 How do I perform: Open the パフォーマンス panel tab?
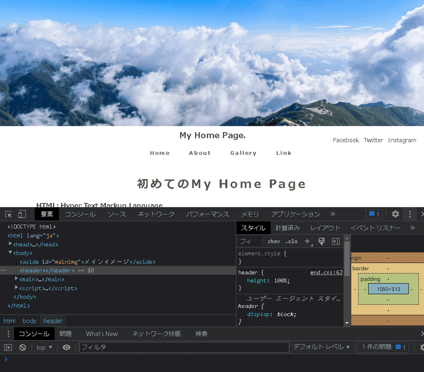(207, 214)
